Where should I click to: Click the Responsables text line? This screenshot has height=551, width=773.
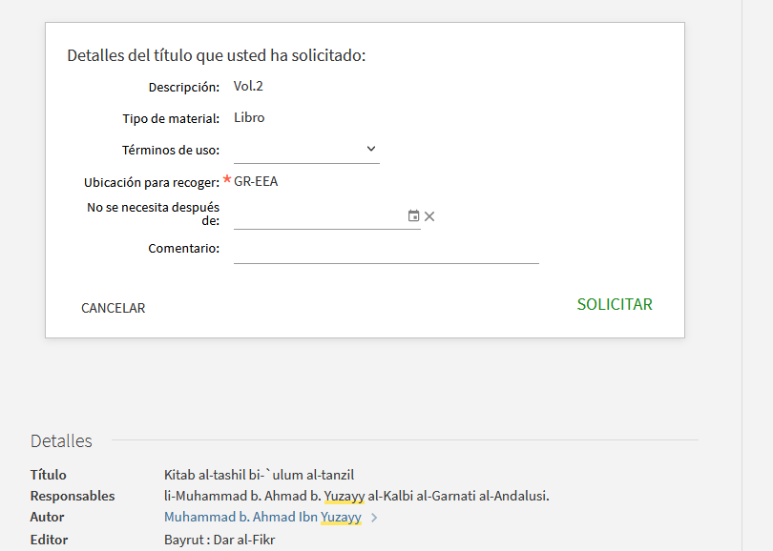click(x=356, y=496)
